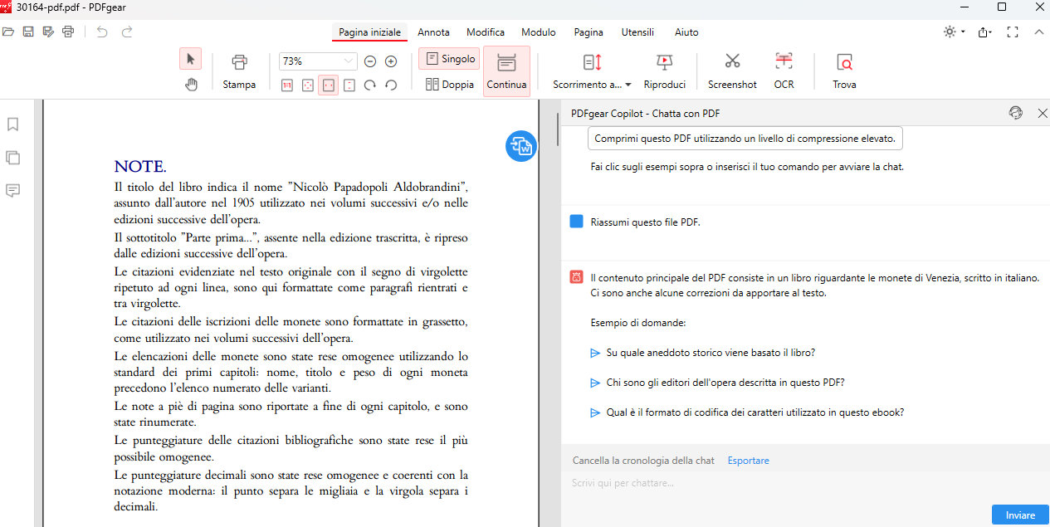This screenshot has height=527, width=1050.
Task: Toggle Continua continuous scrolling
Action: (506, 72)
